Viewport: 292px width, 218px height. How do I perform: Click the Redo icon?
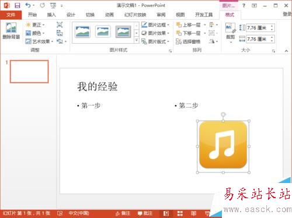coord(42,5)
